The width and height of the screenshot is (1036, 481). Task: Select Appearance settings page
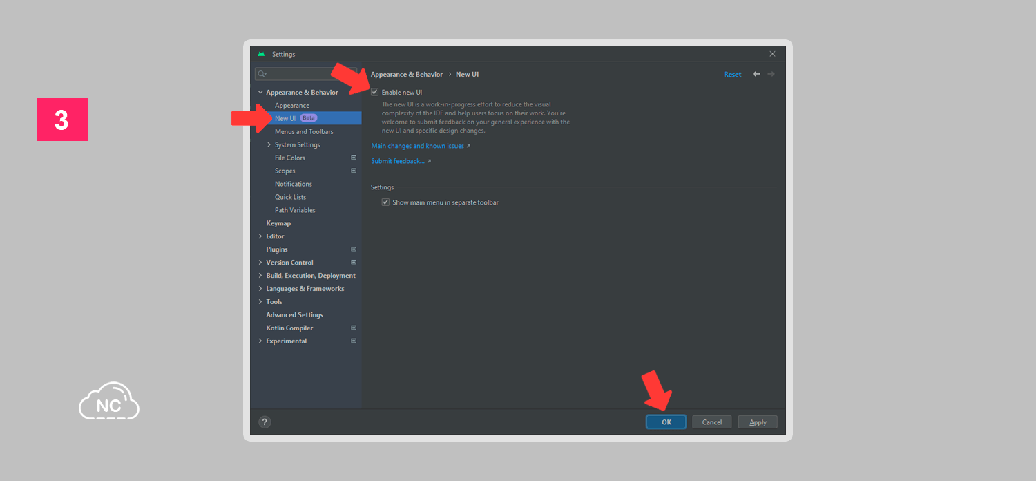click(x=292, y=106)
